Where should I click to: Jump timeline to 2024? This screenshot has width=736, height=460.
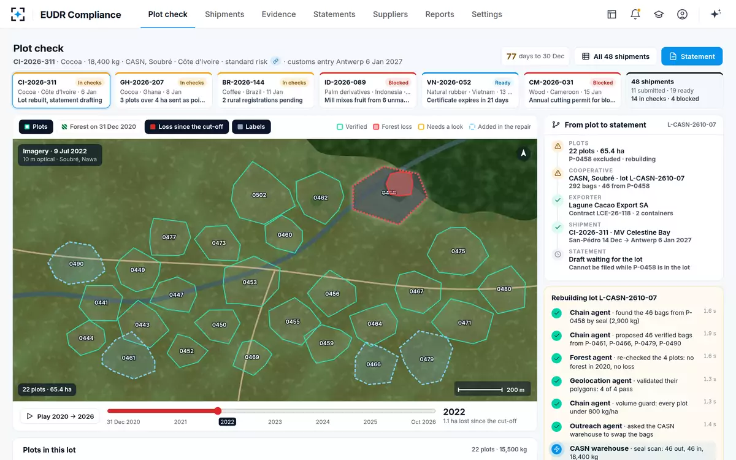click(323, 422)
